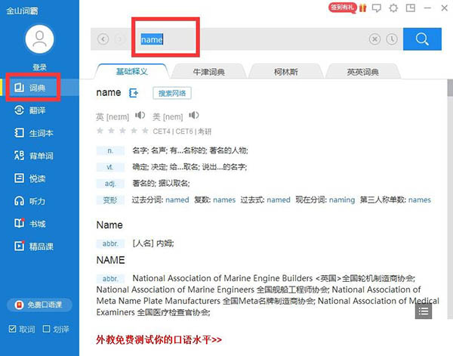Viewport: 453px width, 356px height.
Task: Switch to the 牛津词典 tab
Action: click(x=209, y=72)
